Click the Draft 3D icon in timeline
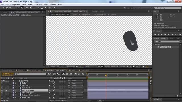 coord(59,74)
